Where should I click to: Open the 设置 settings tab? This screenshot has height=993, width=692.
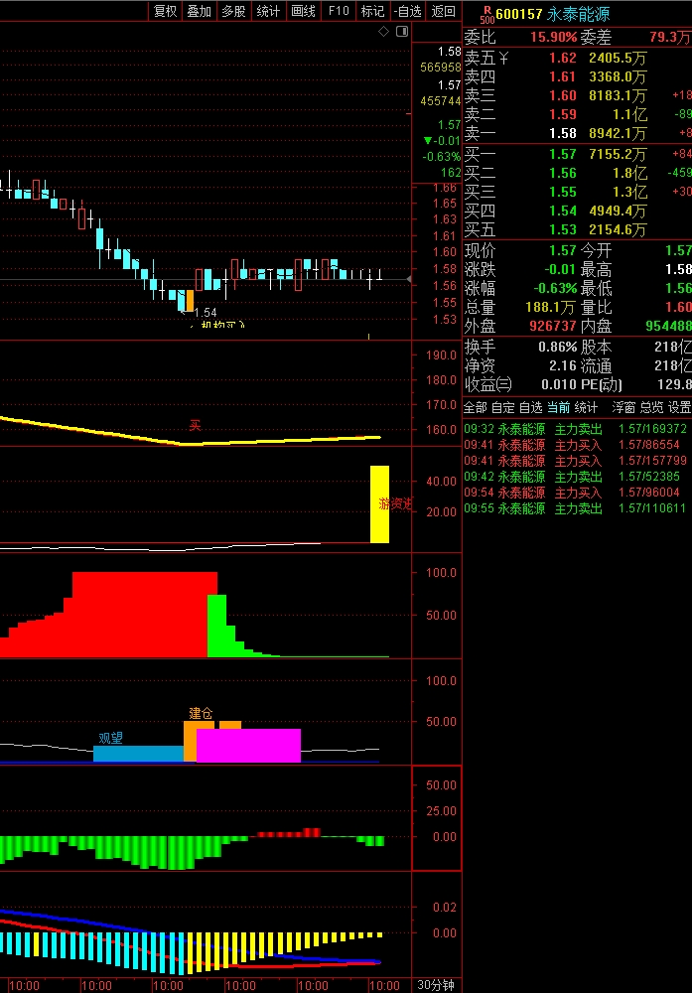679,407
